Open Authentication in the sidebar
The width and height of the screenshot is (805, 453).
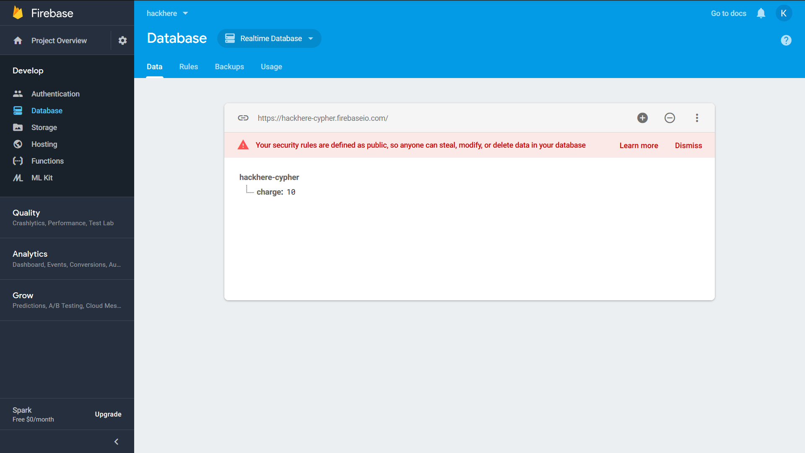pos(55,94)
